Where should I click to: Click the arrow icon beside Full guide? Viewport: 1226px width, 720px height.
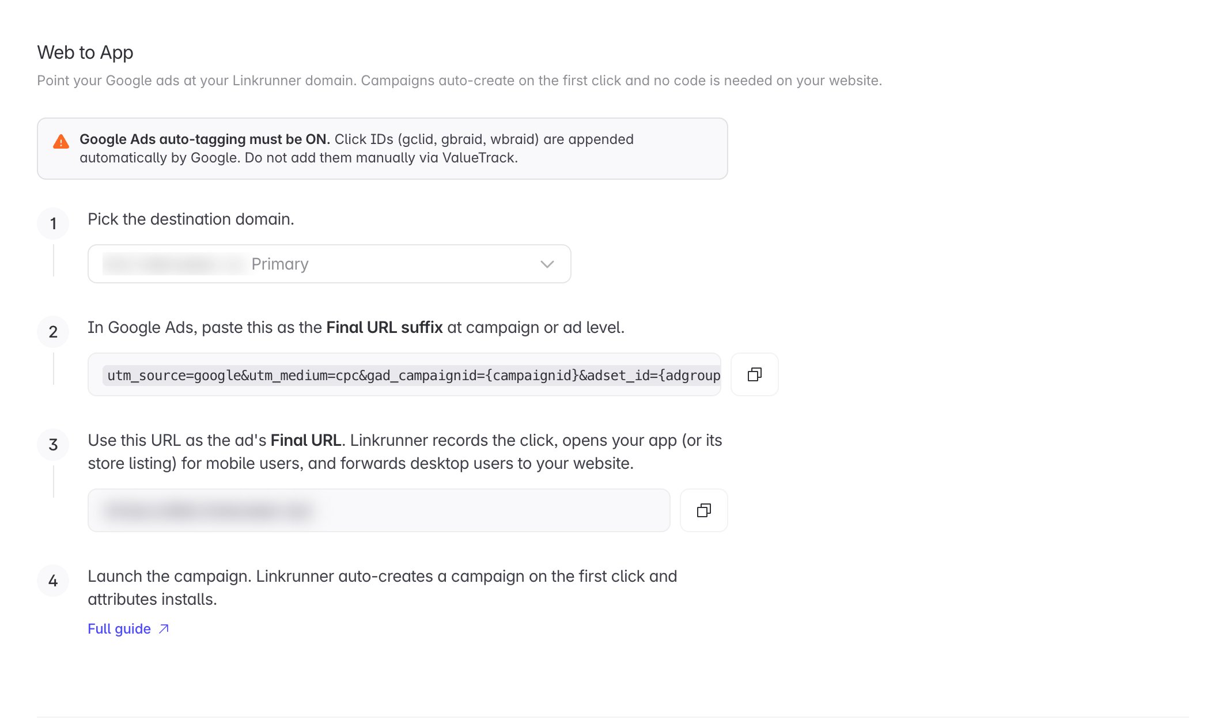(x=164, y=628)
